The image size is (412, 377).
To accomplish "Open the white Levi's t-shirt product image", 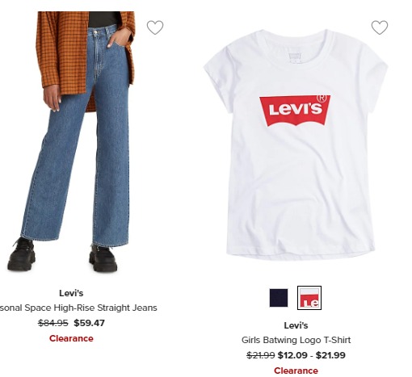I will pyautogui.click(x=296, y=145).
